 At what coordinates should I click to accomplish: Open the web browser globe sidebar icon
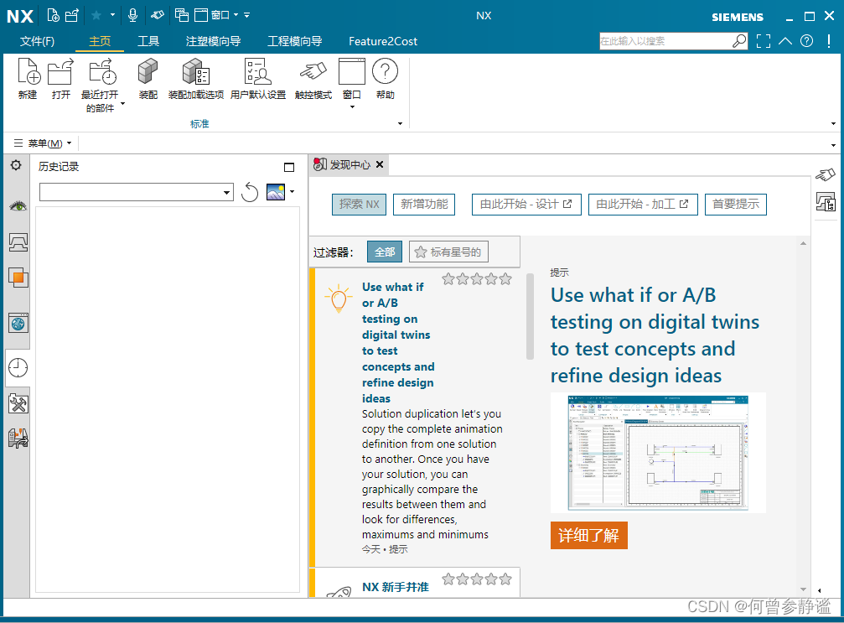(x=18, y=323)
